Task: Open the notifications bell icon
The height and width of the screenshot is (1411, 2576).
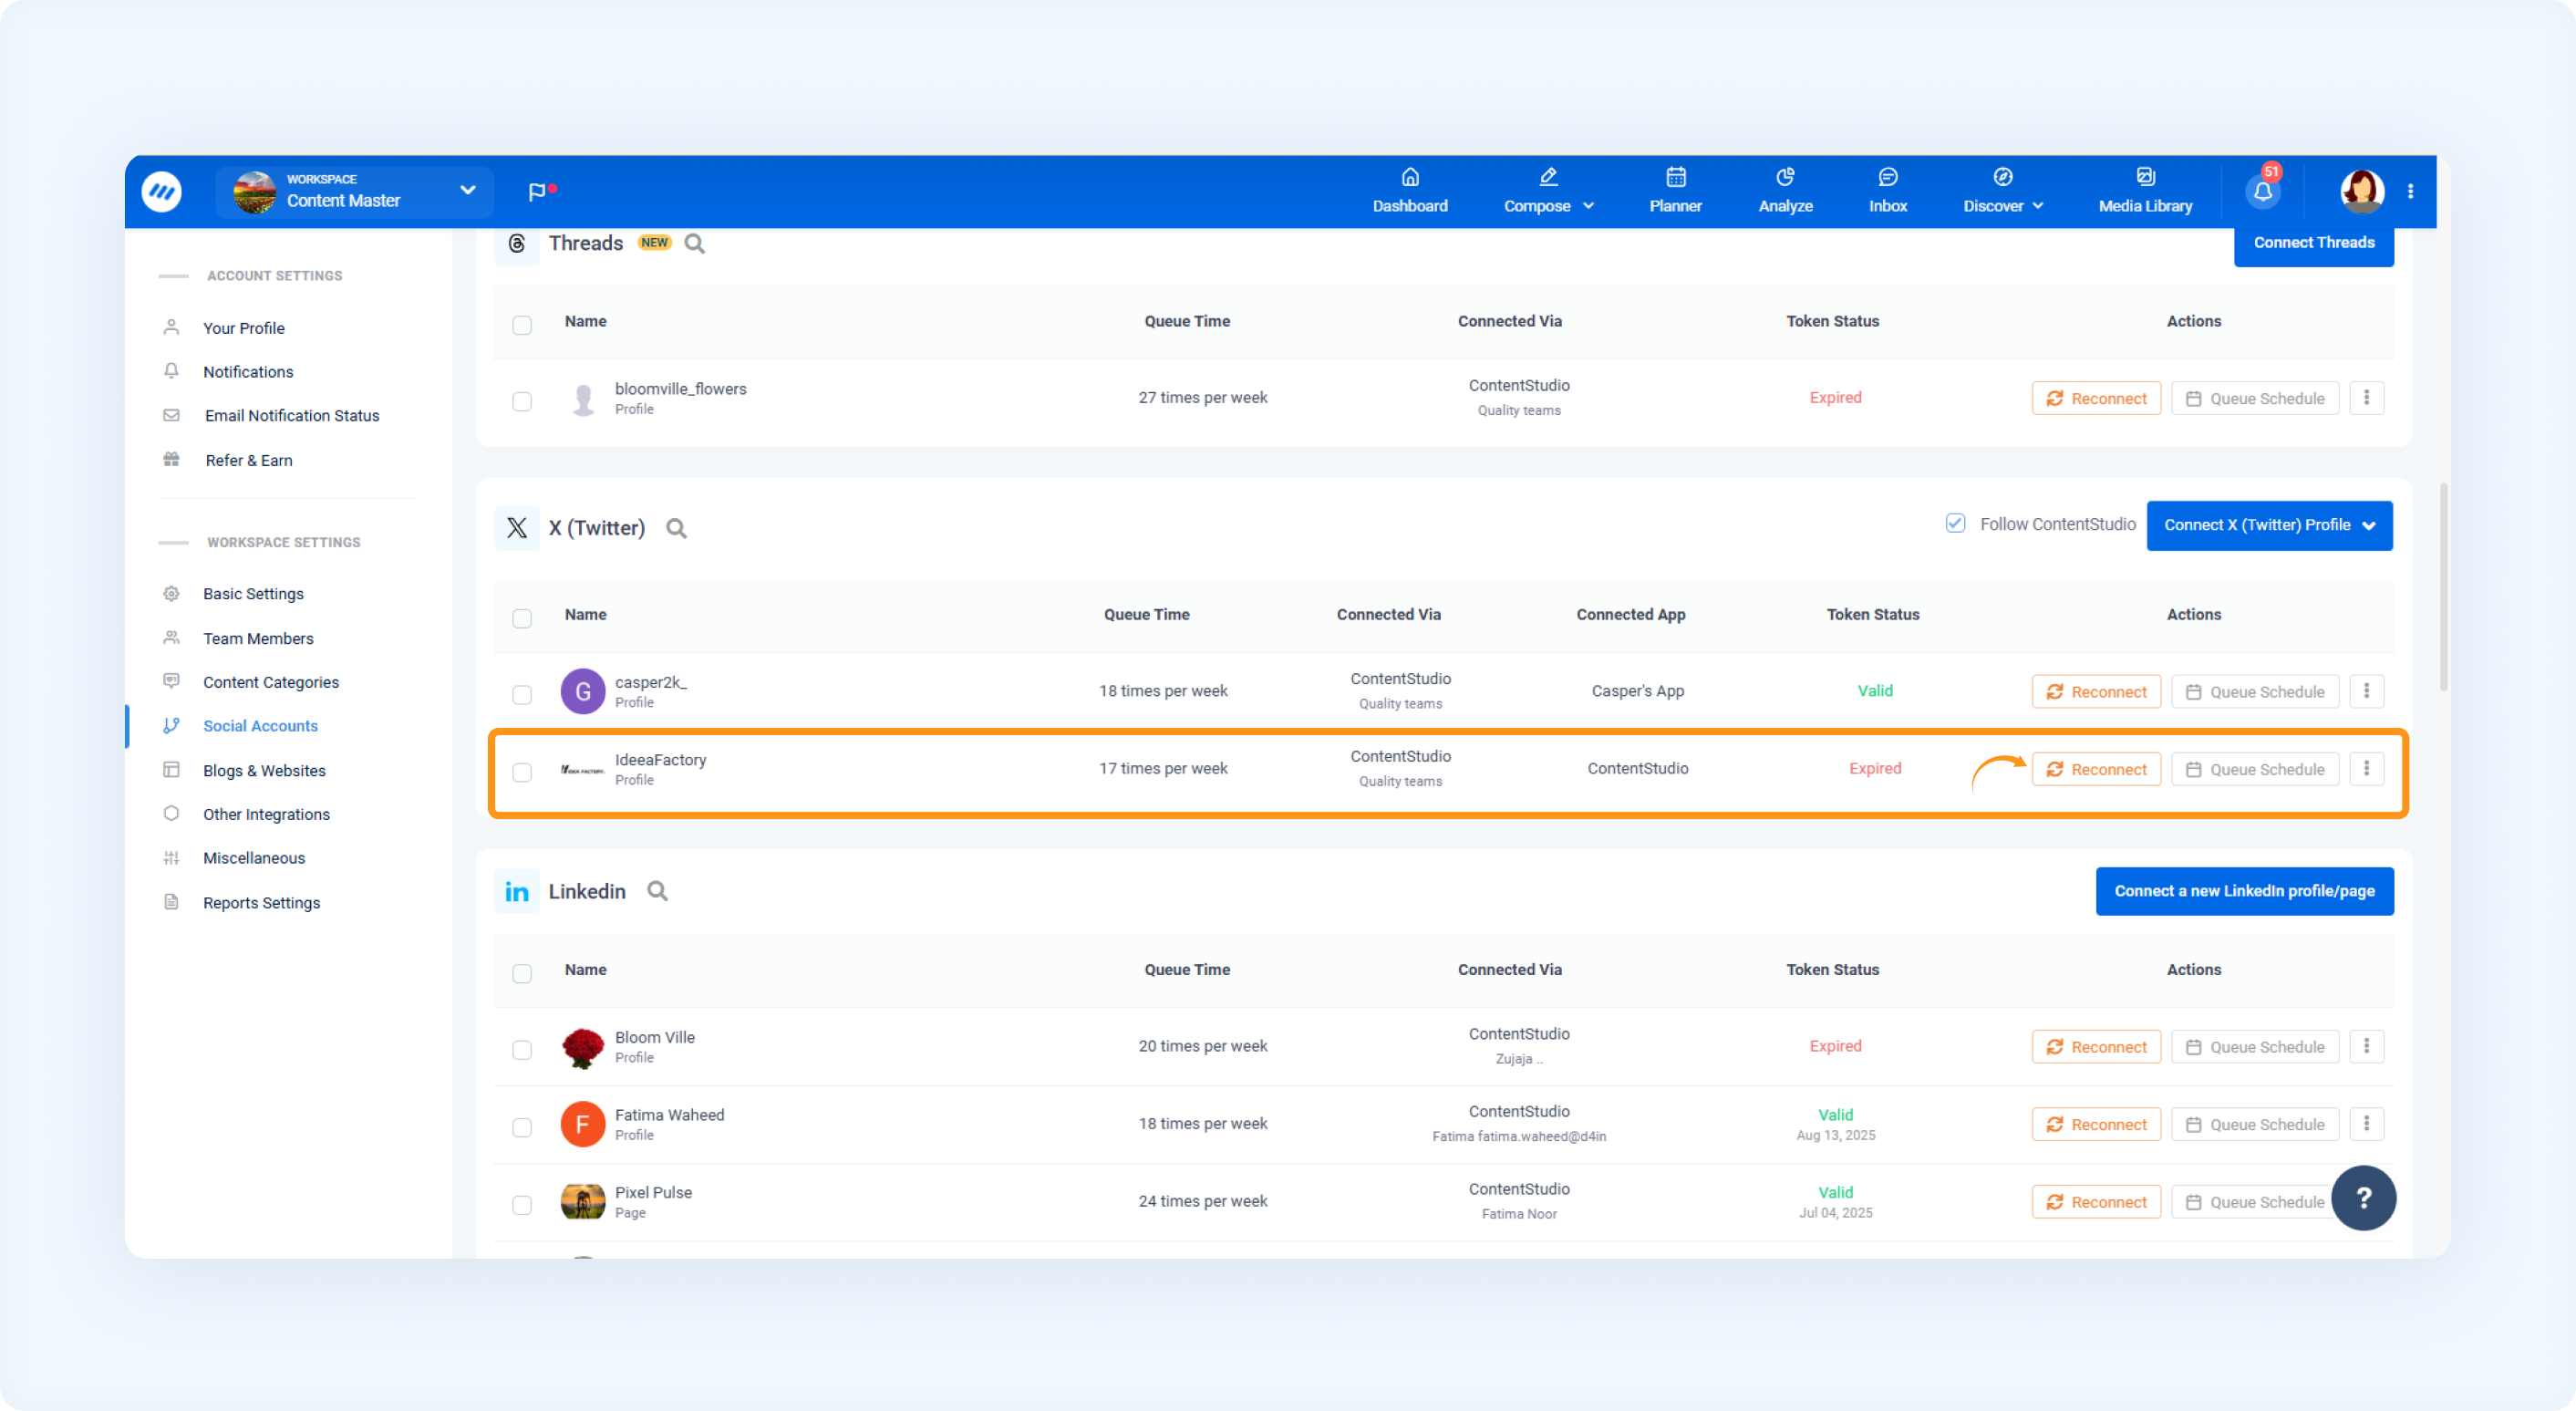Action: [x=2263, y=191]
